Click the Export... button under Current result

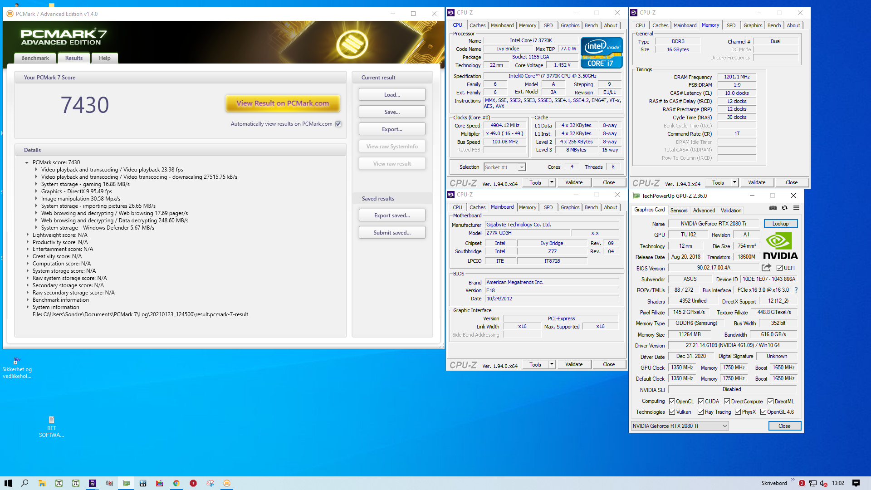(x=392, y=129)
